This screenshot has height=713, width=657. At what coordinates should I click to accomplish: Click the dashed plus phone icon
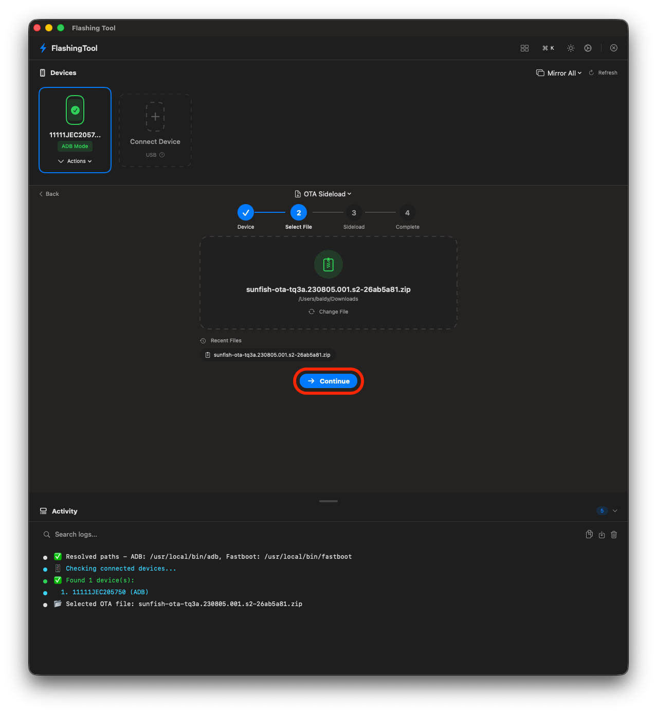(155, 117)
